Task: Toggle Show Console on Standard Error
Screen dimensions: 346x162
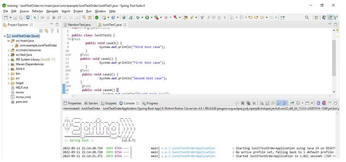Action: click(x=285, y=103)
